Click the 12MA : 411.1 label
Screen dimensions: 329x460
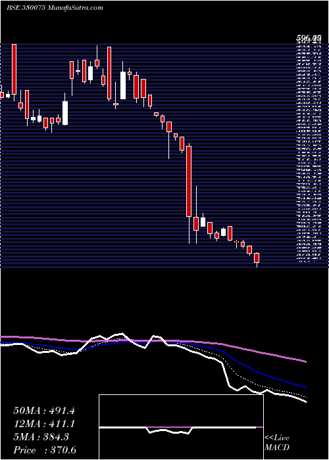coord(44,424)
